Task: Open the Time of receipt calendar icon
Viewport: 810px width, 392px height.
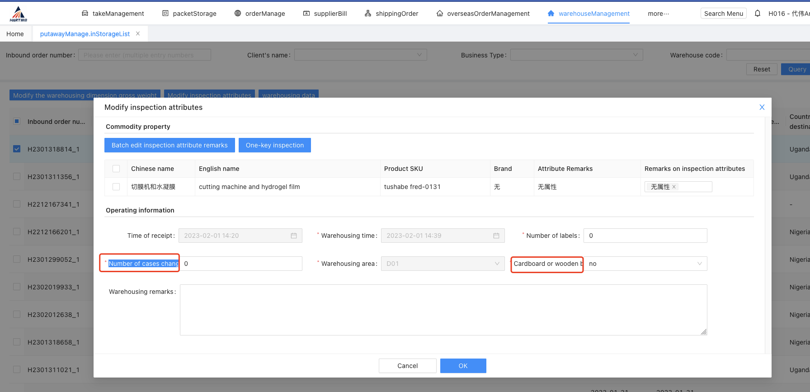Action: tap(293, 236)
